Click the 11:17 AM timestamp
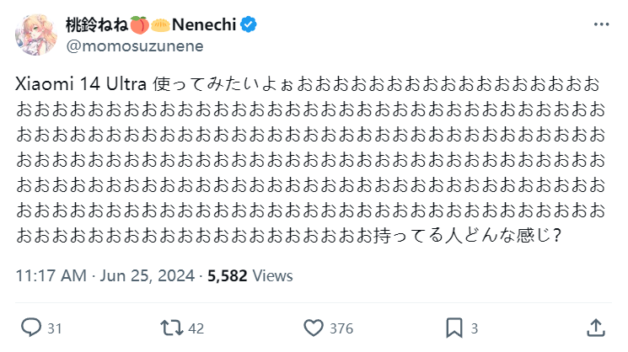The height and width of the screenshot is (352, 628). click(x=51, y=275)
